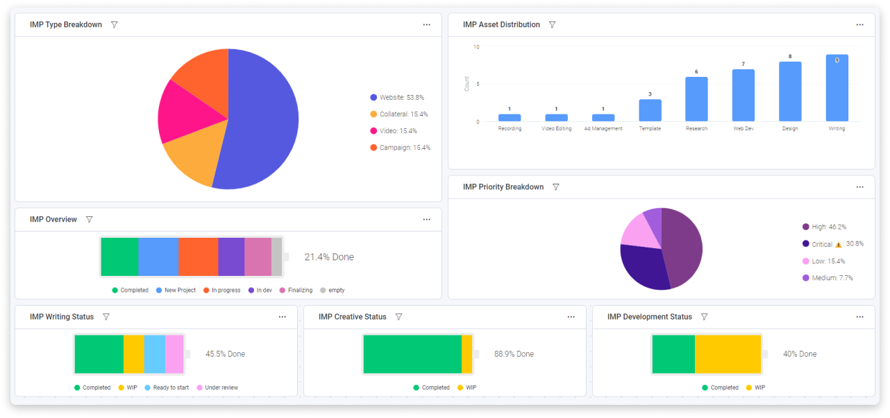
Task: Select the Completed segment in IMP Overview battery
Action: coord(119,257)
